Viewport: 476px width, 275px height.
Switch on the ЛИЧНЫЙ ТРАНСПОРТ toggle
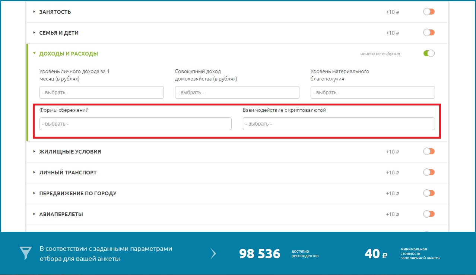[x=429, y=173]
